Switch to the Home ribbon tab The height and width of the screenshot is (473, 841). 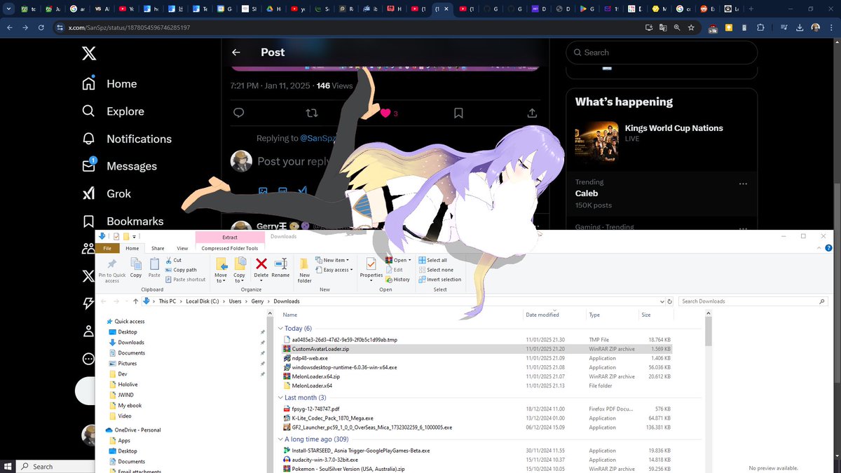(x=132, y=248)
